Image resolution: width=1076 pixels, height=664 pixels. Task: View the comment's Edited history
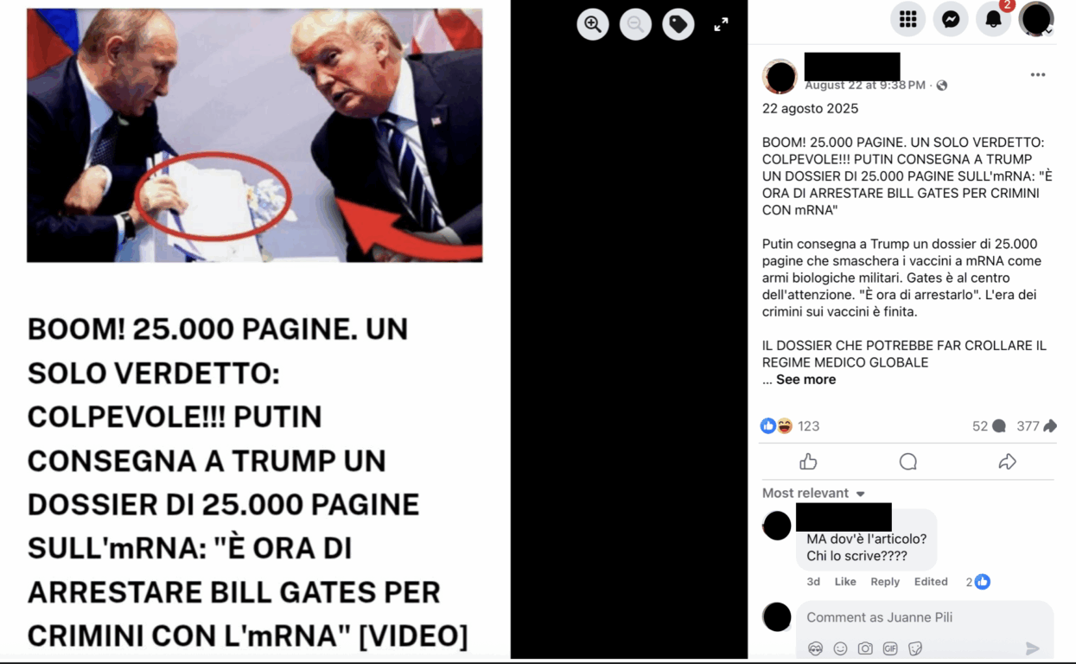(x=931, y=582)
